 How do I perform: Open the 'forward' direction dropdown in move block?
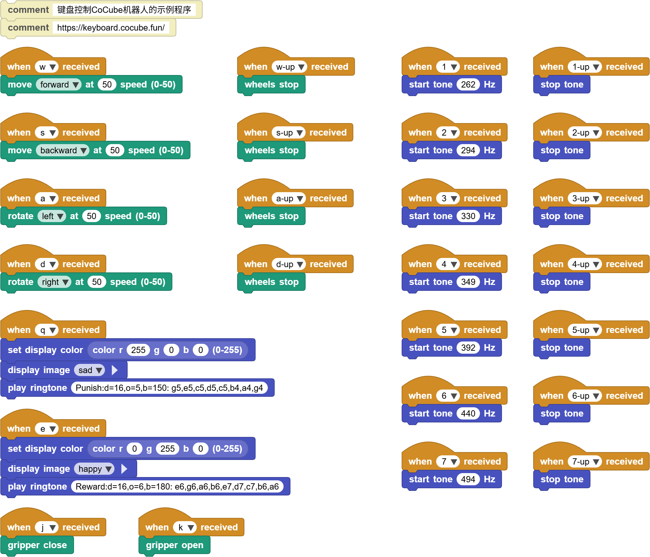(59, 85)
